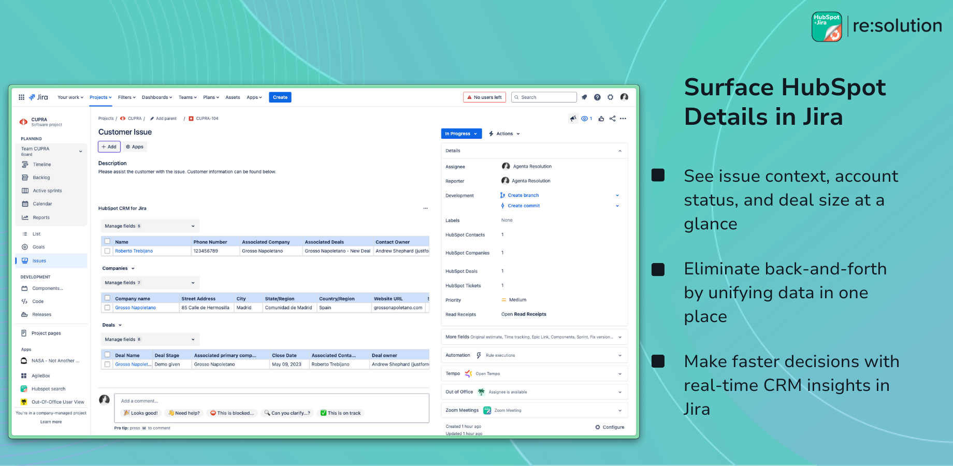Open Timeline in the sidebar
The height and width of the screenshot is (466, 953).
pyautogui.click(x=42, y=164)
